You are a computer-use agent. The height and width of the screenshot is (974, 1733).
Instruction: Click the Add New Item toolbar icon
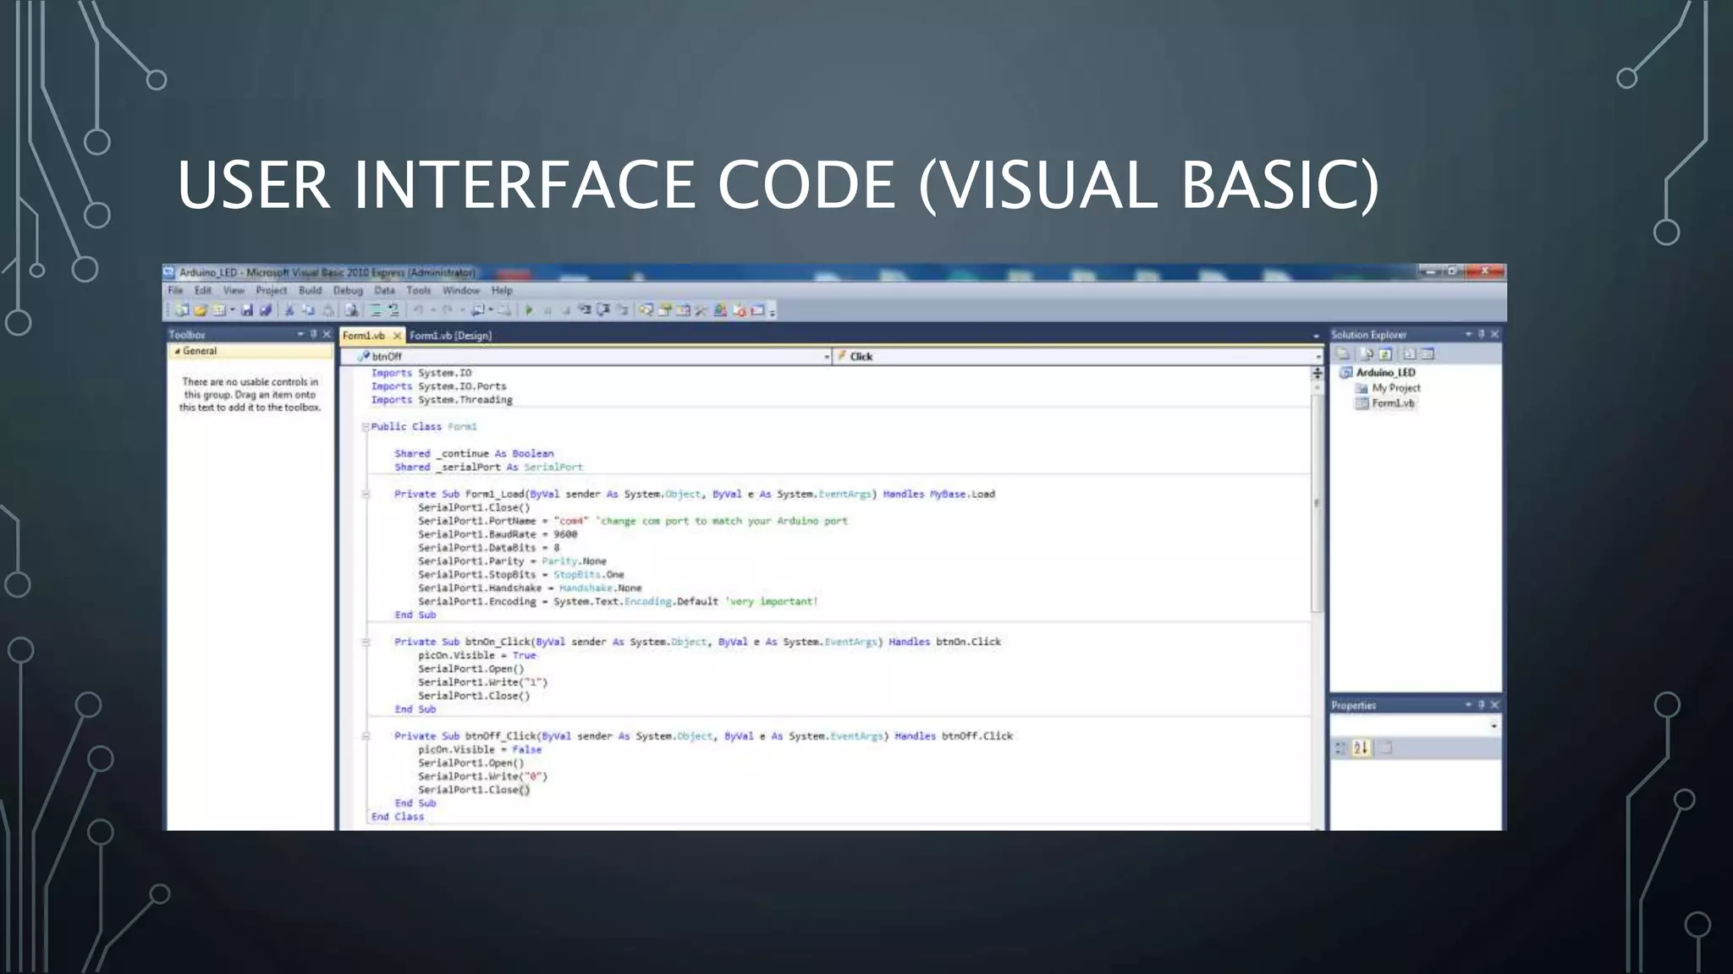click(x=219, y=310)
